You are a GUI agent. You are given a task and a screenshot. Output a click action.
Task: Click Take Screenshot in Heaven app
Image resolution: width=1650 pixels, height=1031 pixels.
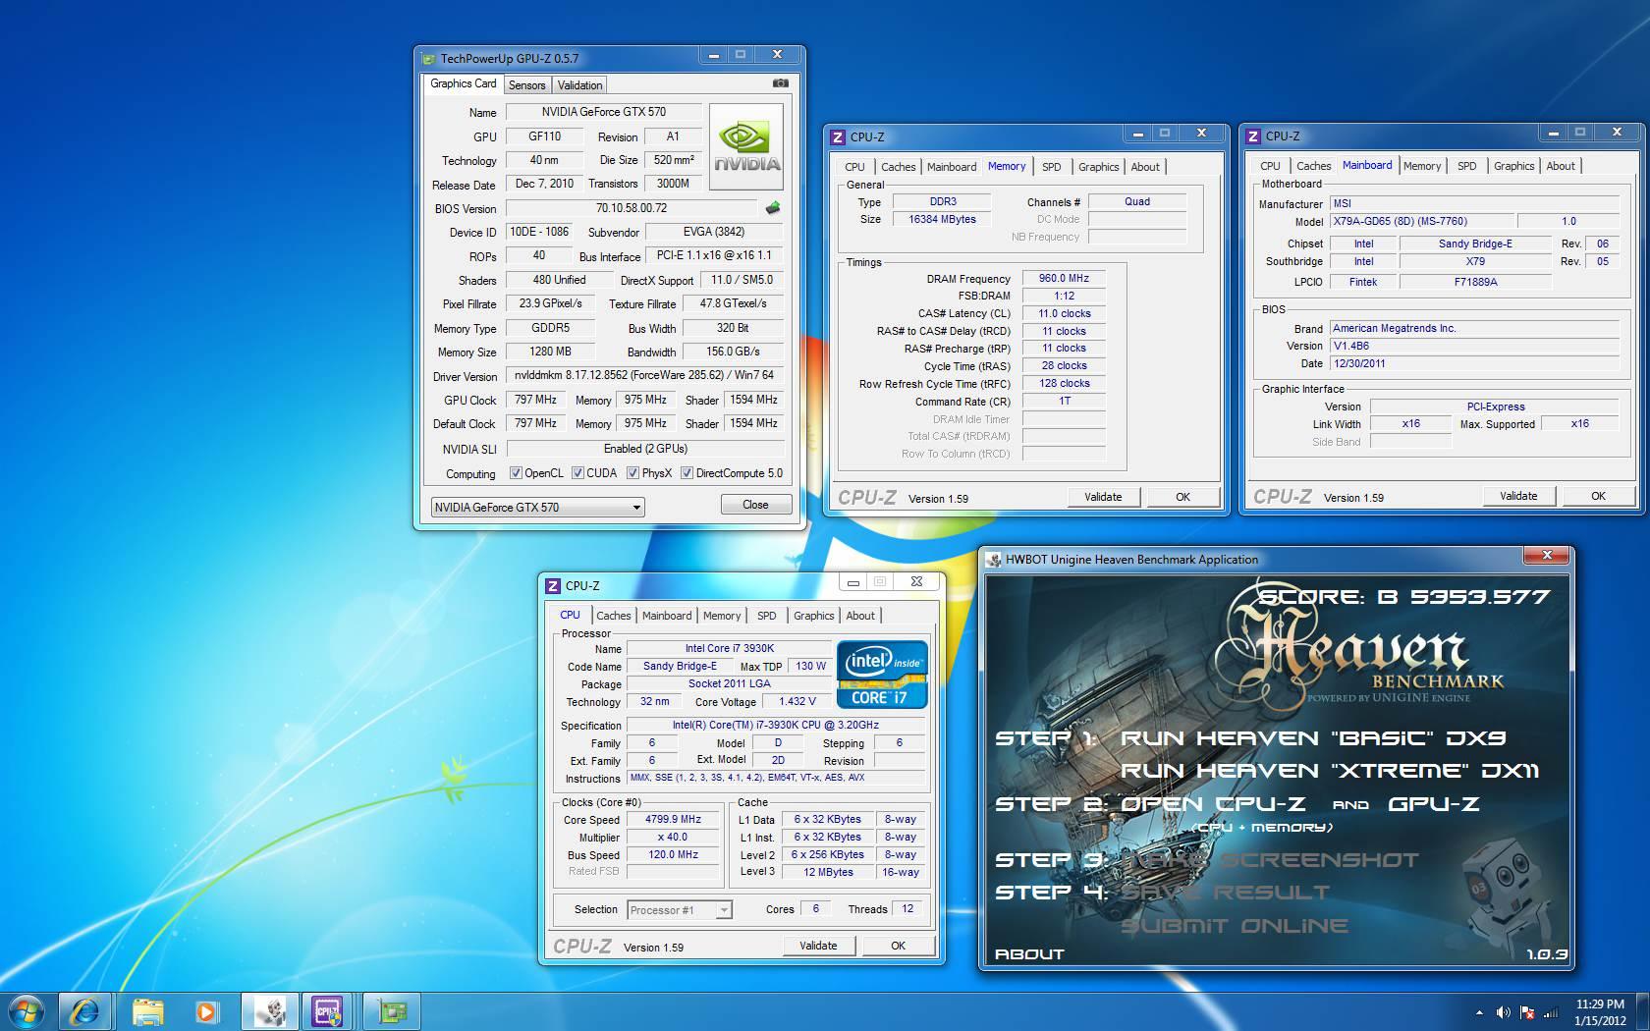[x=1270, y=860]
